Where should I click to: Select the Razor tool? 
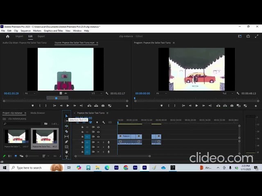(x=66, y=131)
